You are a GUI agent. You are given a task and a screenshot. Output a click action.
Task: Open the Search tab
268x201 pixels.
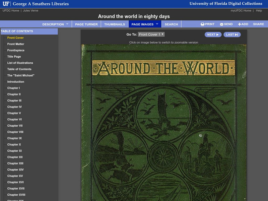(171, 24)
